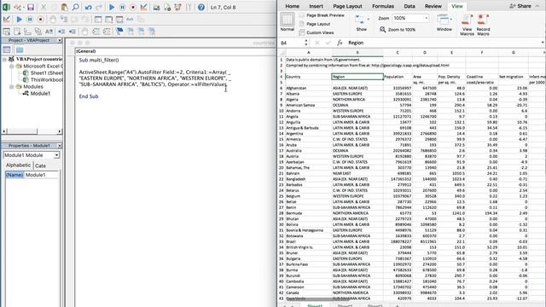The image size is (546, 307).
Task: Click Zoom to 100% in the ribbon
Action: point(398,30)
